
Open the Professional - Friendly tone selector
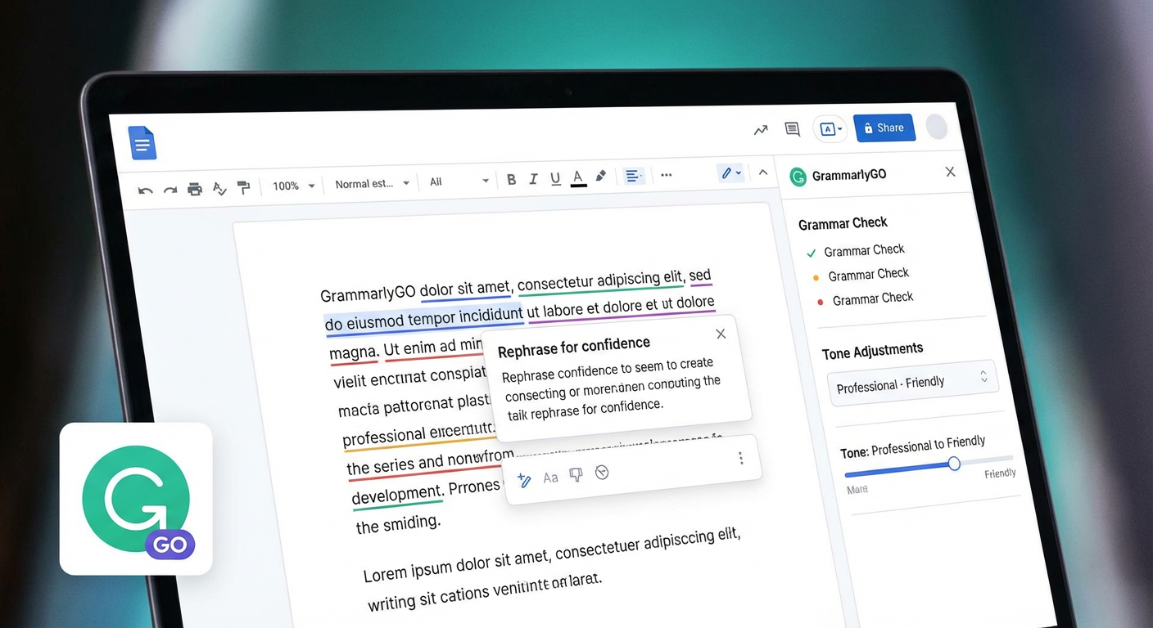[911, 381]
